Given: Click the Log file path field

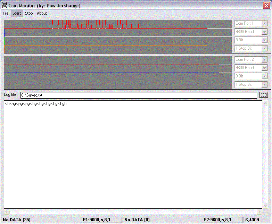Looking at the screenshot, I should 138,95.
